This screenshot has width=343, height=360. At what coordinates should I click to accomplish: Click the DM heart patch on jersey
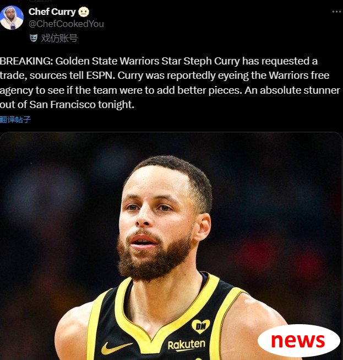200,326
